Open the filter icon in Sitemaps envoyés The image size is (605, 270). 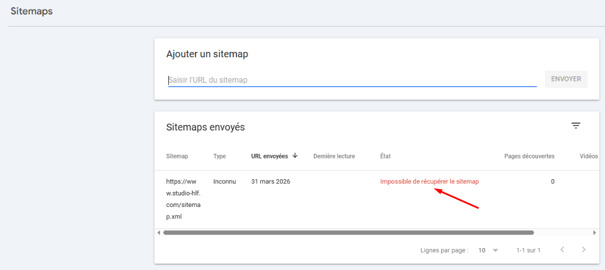pos(576,125)
